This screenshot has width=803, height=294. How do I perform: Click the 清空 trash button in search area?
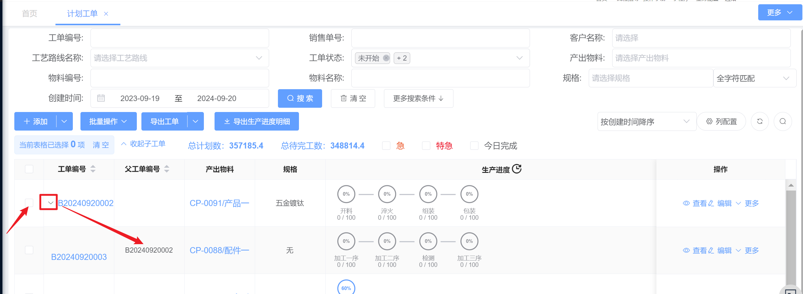[353, 98]
